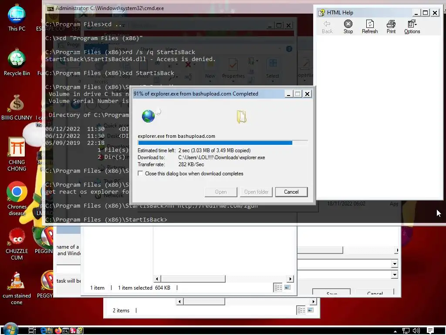
Task: Open the Recycle Bin desktop icon
Action: tap(17, 63)
